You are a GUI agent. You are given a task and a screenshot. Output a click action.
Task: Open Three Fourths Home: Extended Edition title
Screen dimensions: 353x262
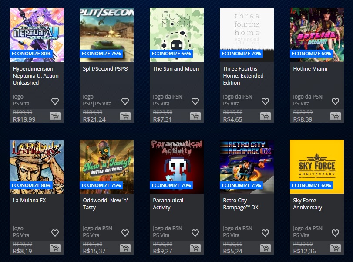pos(243,76)
